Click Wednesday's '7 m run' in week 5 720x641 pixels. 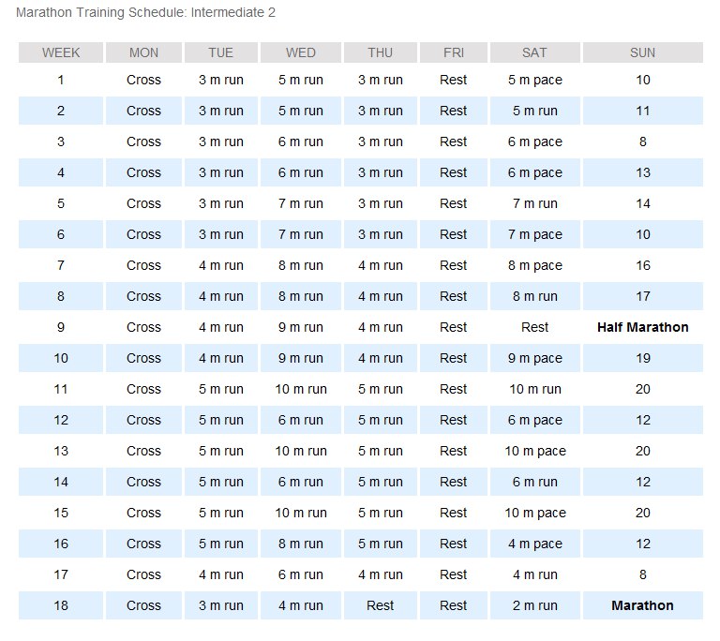click(301, 203)
